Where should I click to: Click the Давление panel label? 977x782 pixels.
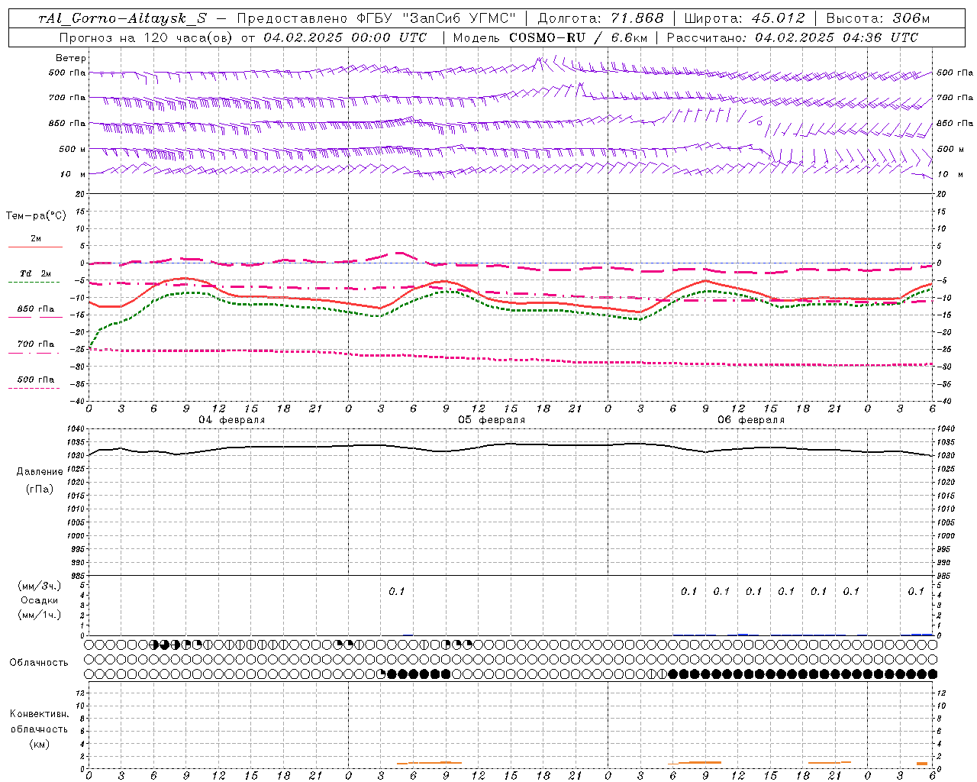click(40, 472)
